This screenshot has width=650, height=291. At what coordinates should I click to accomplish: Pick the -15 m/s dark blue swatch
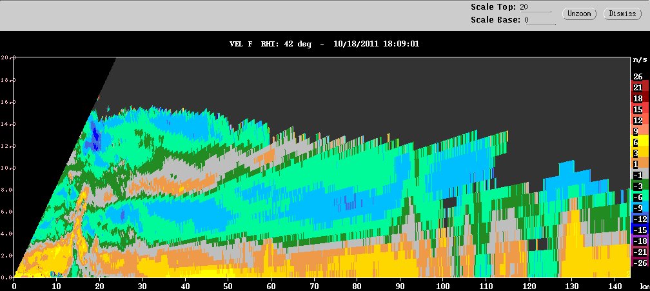640,230
